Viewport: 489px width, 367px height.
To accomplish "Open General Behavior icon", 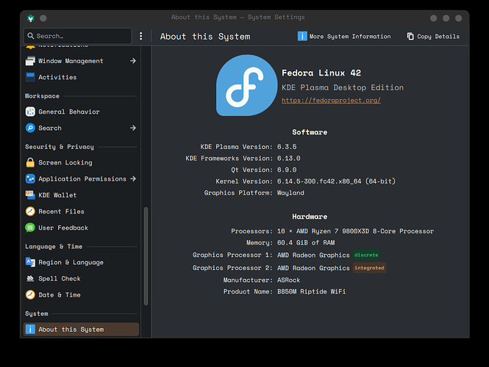I will point(30,112).
